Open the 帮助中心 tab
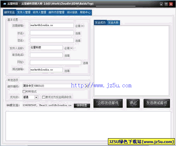Viewport: 176px width, 146px height. click(85, 12)
